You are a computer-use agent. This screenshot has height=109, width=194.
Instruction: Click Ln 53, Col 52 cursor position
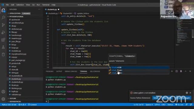point(139,105)
